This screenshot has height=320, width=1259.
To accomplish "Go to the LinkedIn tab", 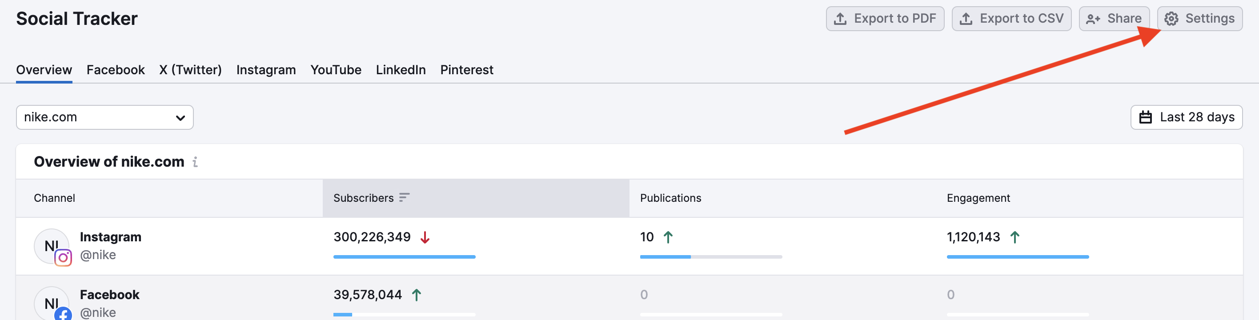I will coord(400,70).
